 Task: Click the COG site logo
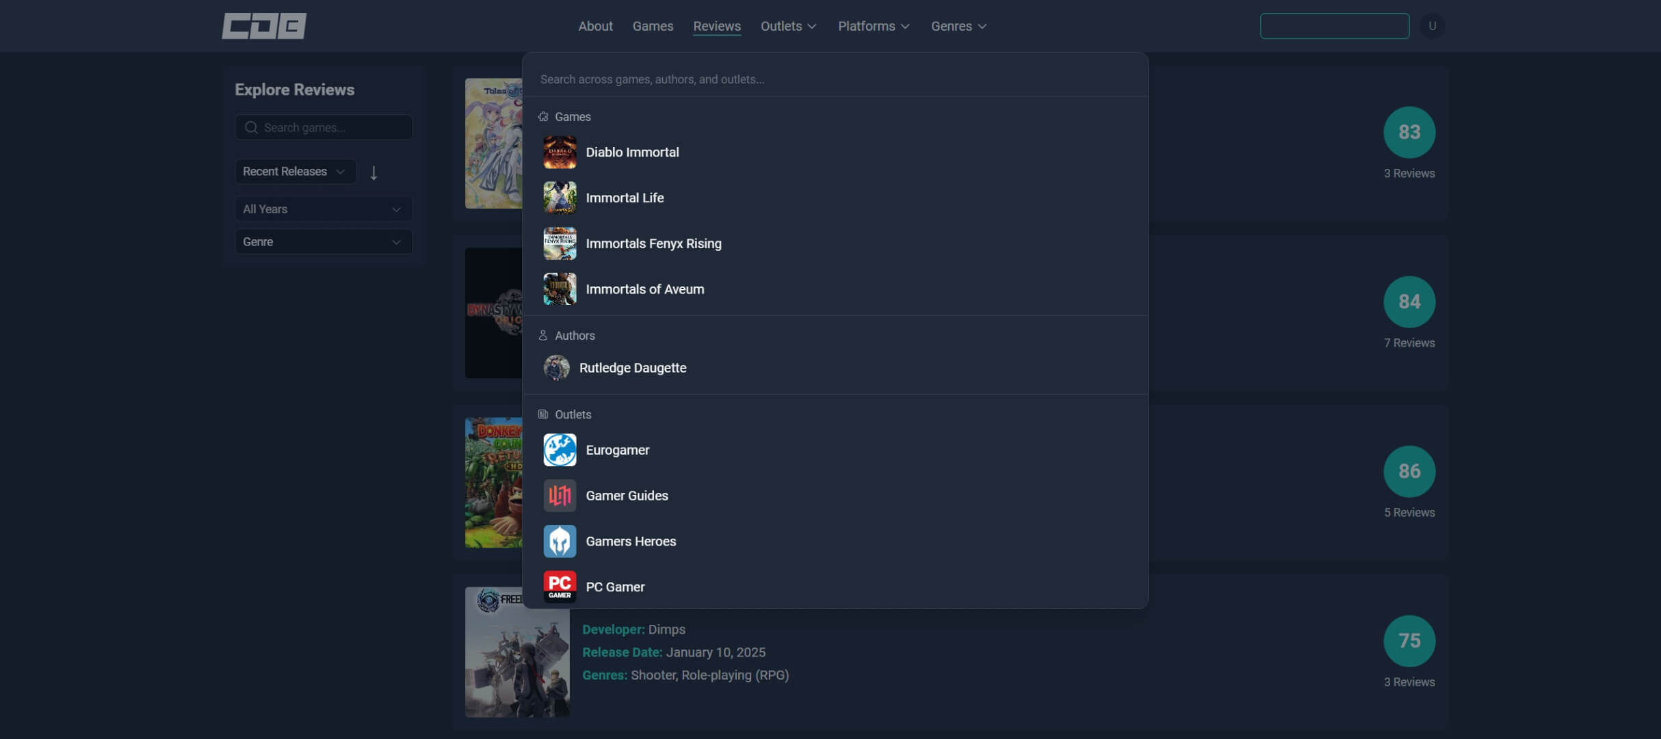264,26
